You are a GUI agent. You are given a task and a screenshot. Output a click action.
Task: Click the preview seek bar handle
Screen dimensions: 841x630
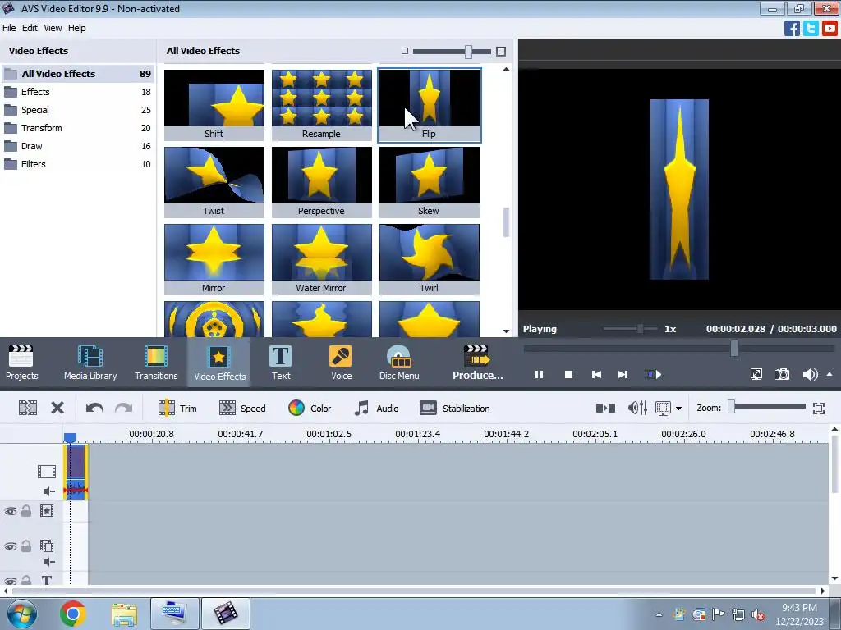tap(734, 348)
